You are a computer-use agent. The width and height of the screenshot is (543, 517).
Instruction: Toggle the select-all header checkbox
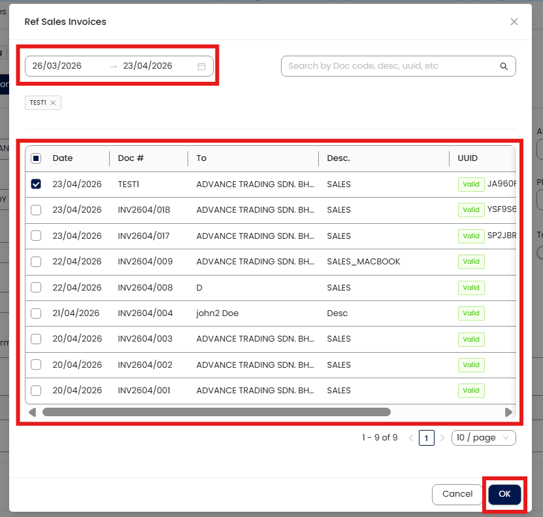click(x=36, y=158)
